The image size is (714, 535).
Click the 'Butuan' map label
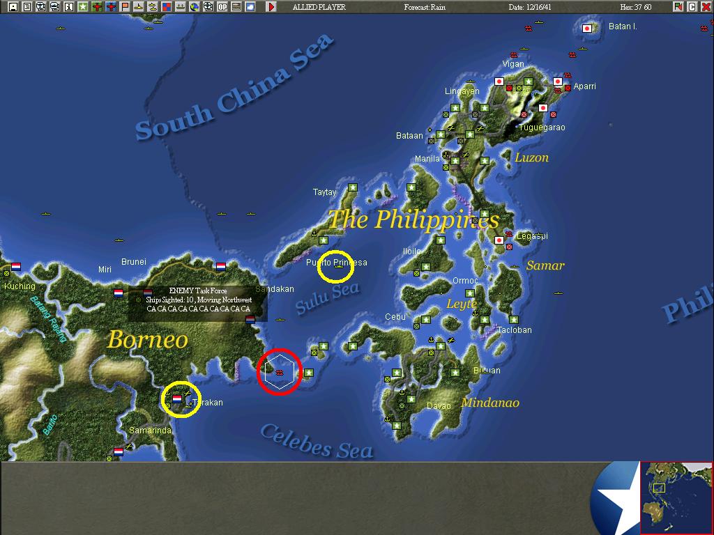(x=487, y=371)
